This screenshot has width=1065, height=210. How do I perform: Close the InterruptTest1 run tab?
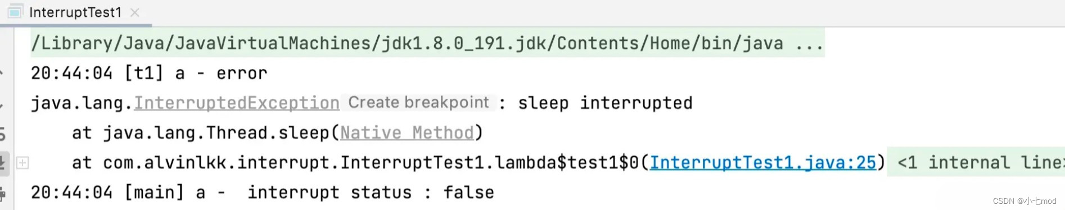coord(135,12)
